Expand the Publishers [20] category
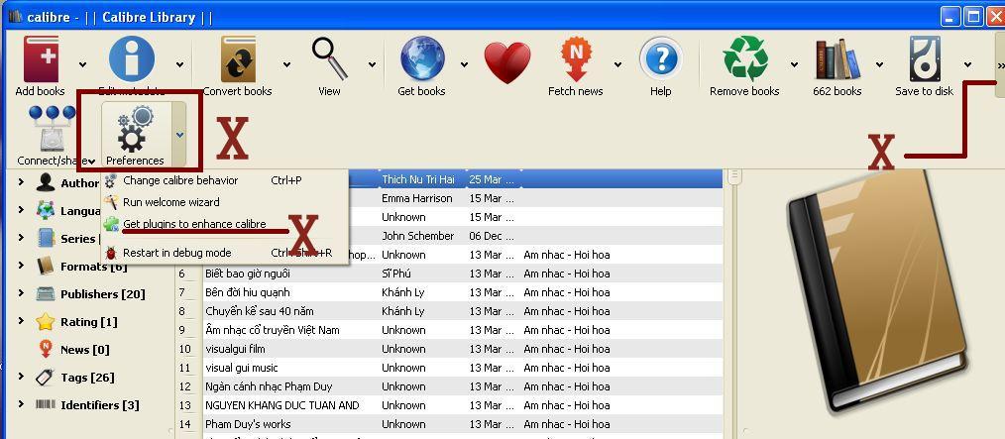The height and width of the screenshot is (439, 1005). [x=21, y=293]
